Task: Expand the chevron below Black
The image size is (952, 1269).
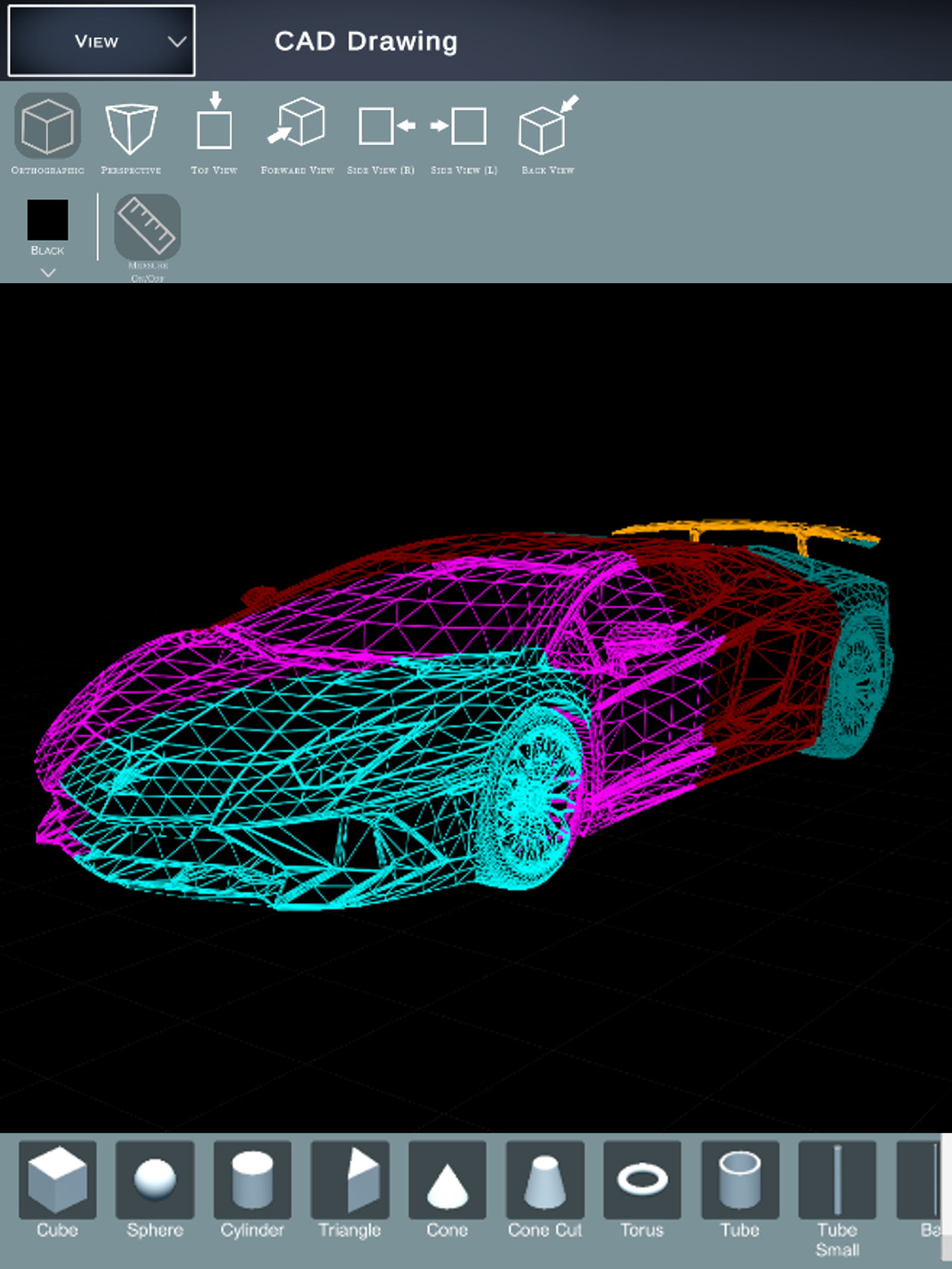Action: click(48, 273)
